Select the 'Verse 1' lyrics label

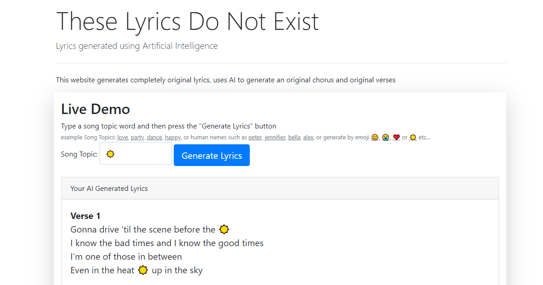coord(86,216)
